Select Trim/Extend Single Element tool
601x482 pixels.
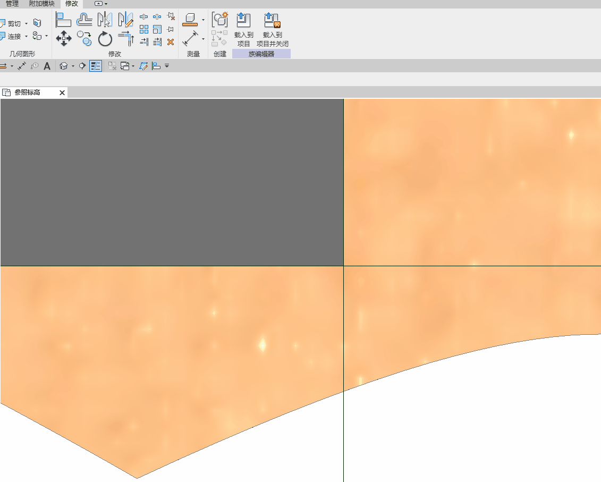coord(144,42)
